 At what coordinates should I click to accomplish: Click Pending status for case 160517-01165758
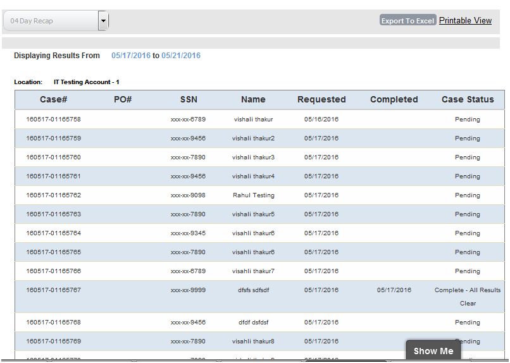tap(468, 120)
